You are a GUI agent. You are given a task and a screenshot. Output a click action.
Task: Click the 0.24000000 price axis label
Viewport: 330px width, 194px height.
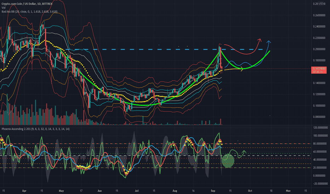pos(319,27)
